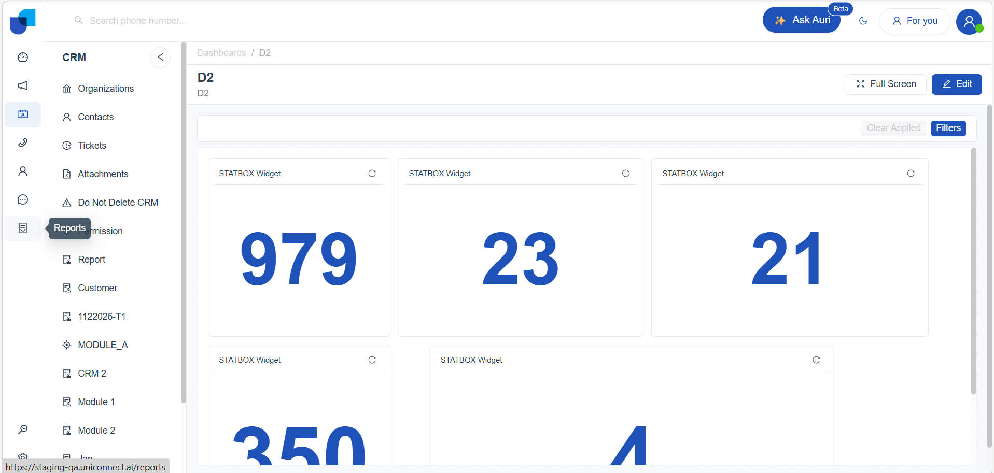Click the Reports icon in left rail
Viewport: 994px width, 473px height.
point(23,228)
